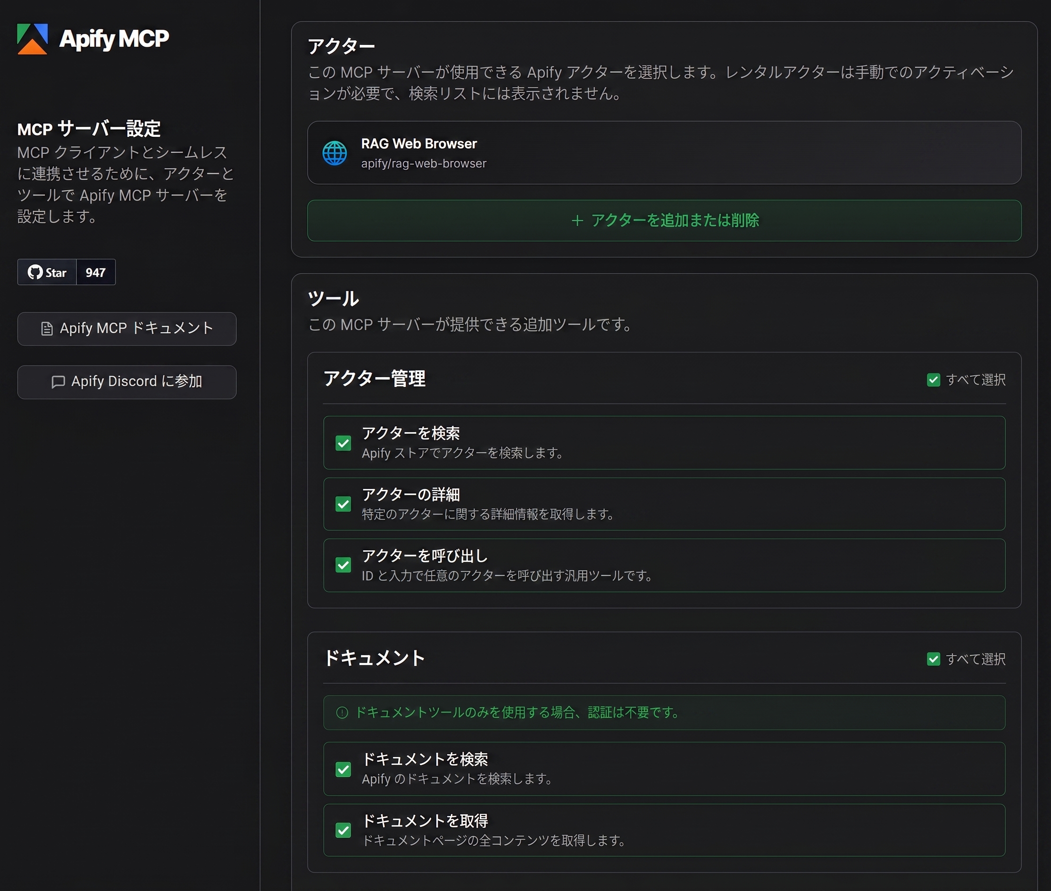
Task: Click the info icon in the authentication notice
Action: coord(342,713)
